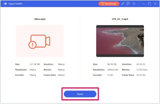The height and width of the screenshot is (104, 160).
Task: Close the Tipard FixMP4 window
Action: coord(155,4)
